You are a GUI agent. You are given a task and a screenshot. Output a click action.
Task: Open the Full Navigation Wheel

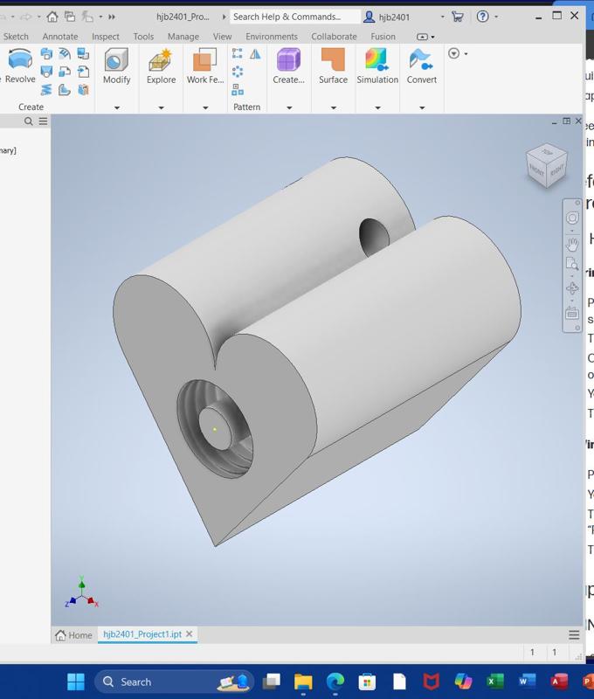(572, 218)
